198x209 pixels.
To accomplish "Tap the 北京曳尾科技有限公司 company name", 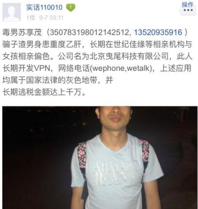I will coord(129,56).
